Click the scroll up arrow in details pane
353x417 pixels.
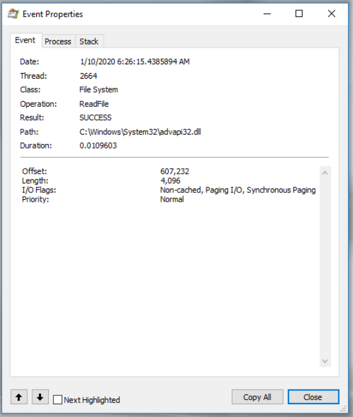325,173
